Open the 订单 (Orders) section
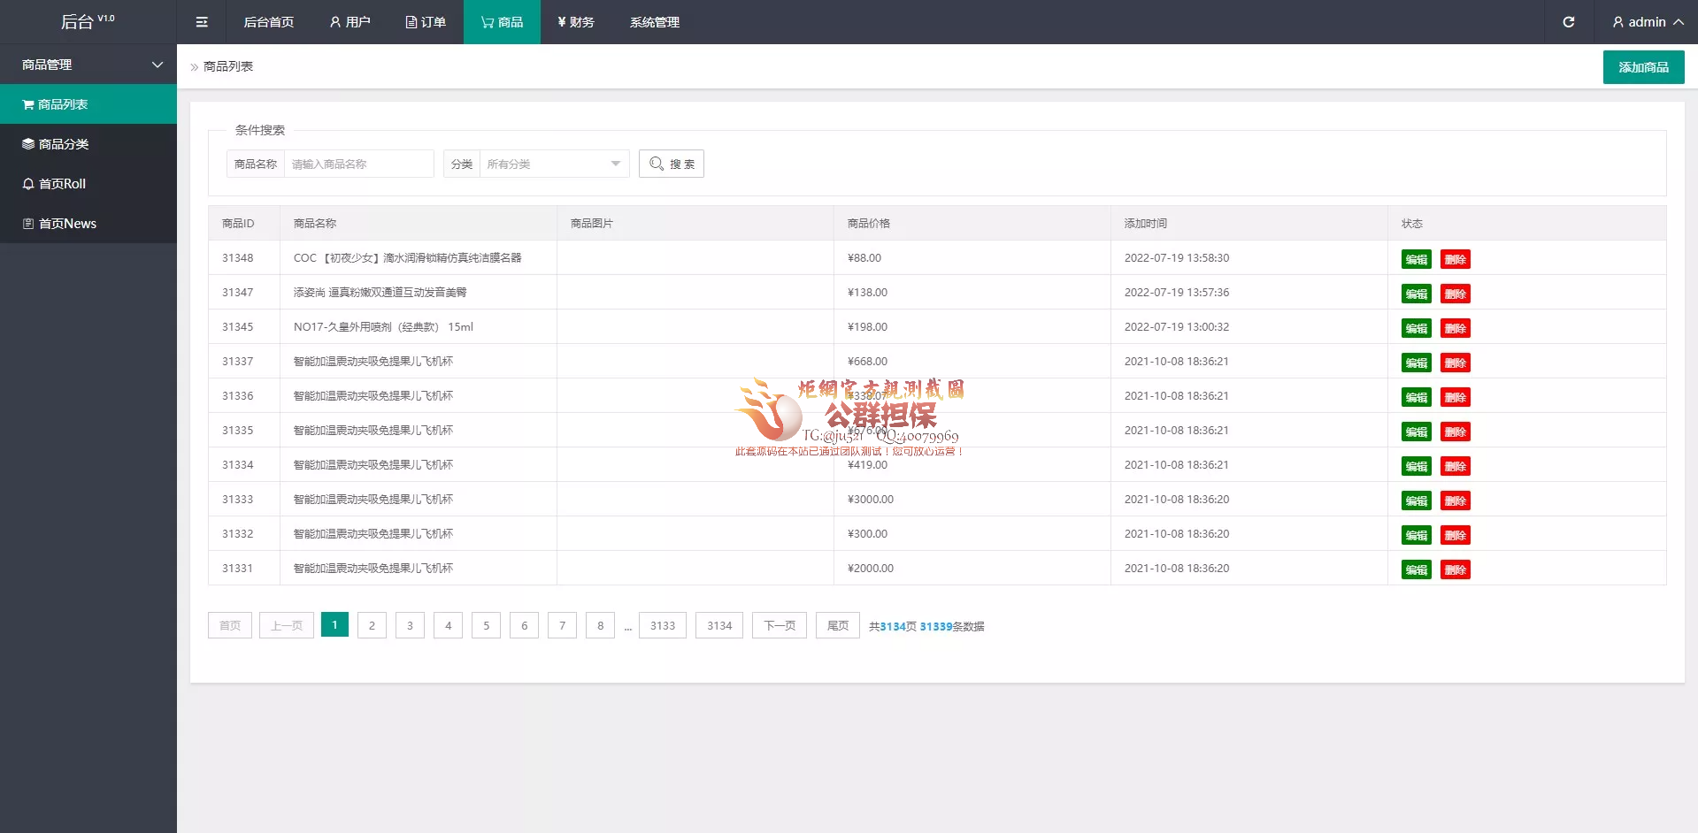 point(426,22)
